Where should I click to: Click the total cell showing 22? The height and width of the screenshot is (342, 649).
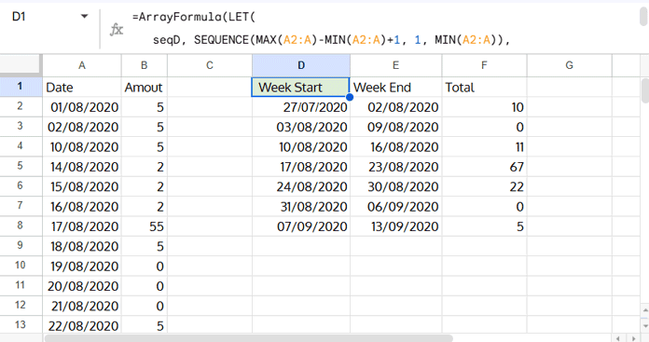click(x=484, y=186)
